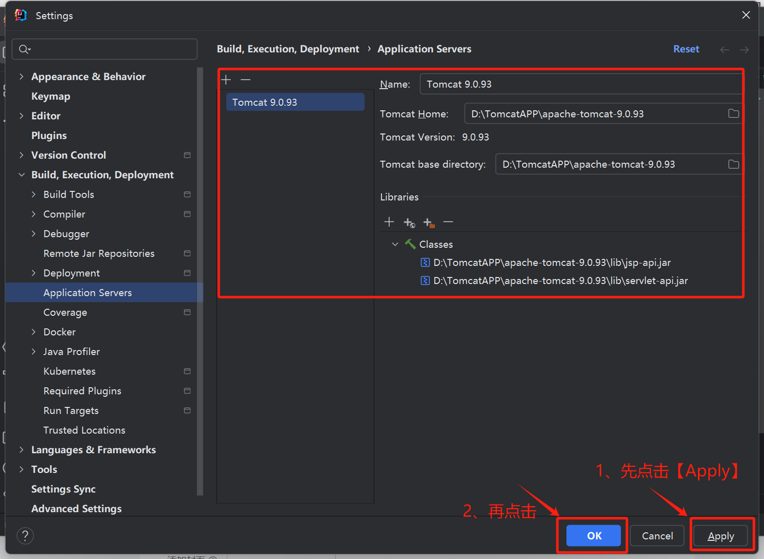Screen dimensions: 764x559
Task: Add library with plus-orange-square icon
Action: point(429,223)
